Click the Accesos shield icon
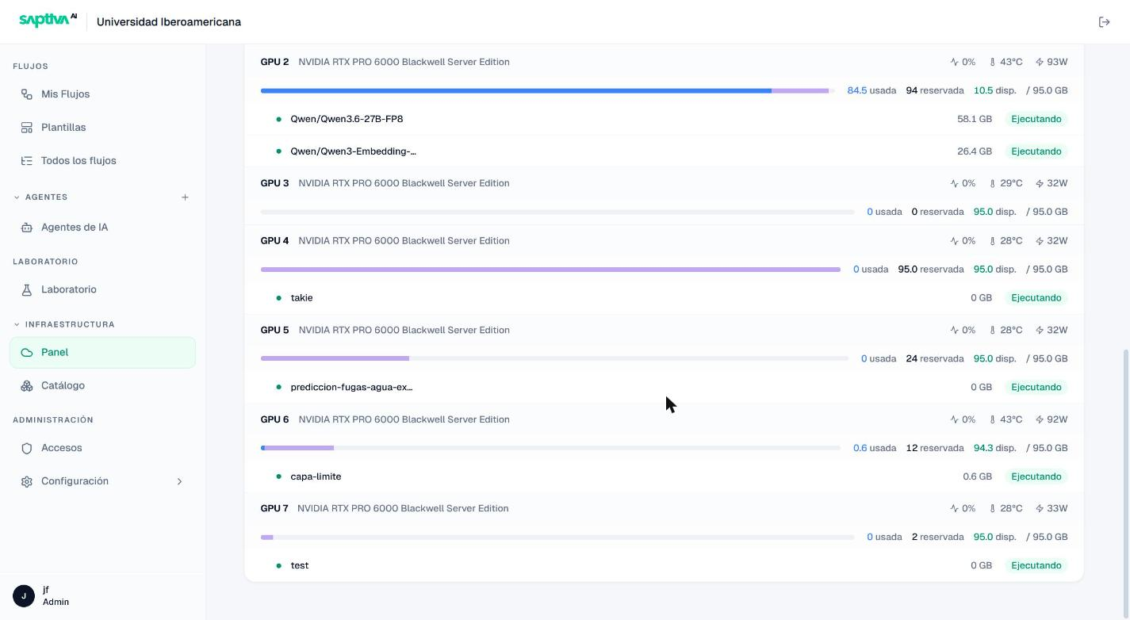The image size is (1130, 620). click(27, 449)
